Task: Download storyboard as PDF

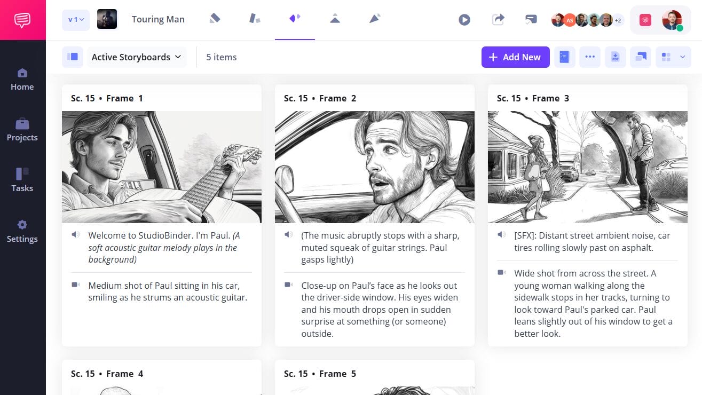Action: click(x=616, y=57)
